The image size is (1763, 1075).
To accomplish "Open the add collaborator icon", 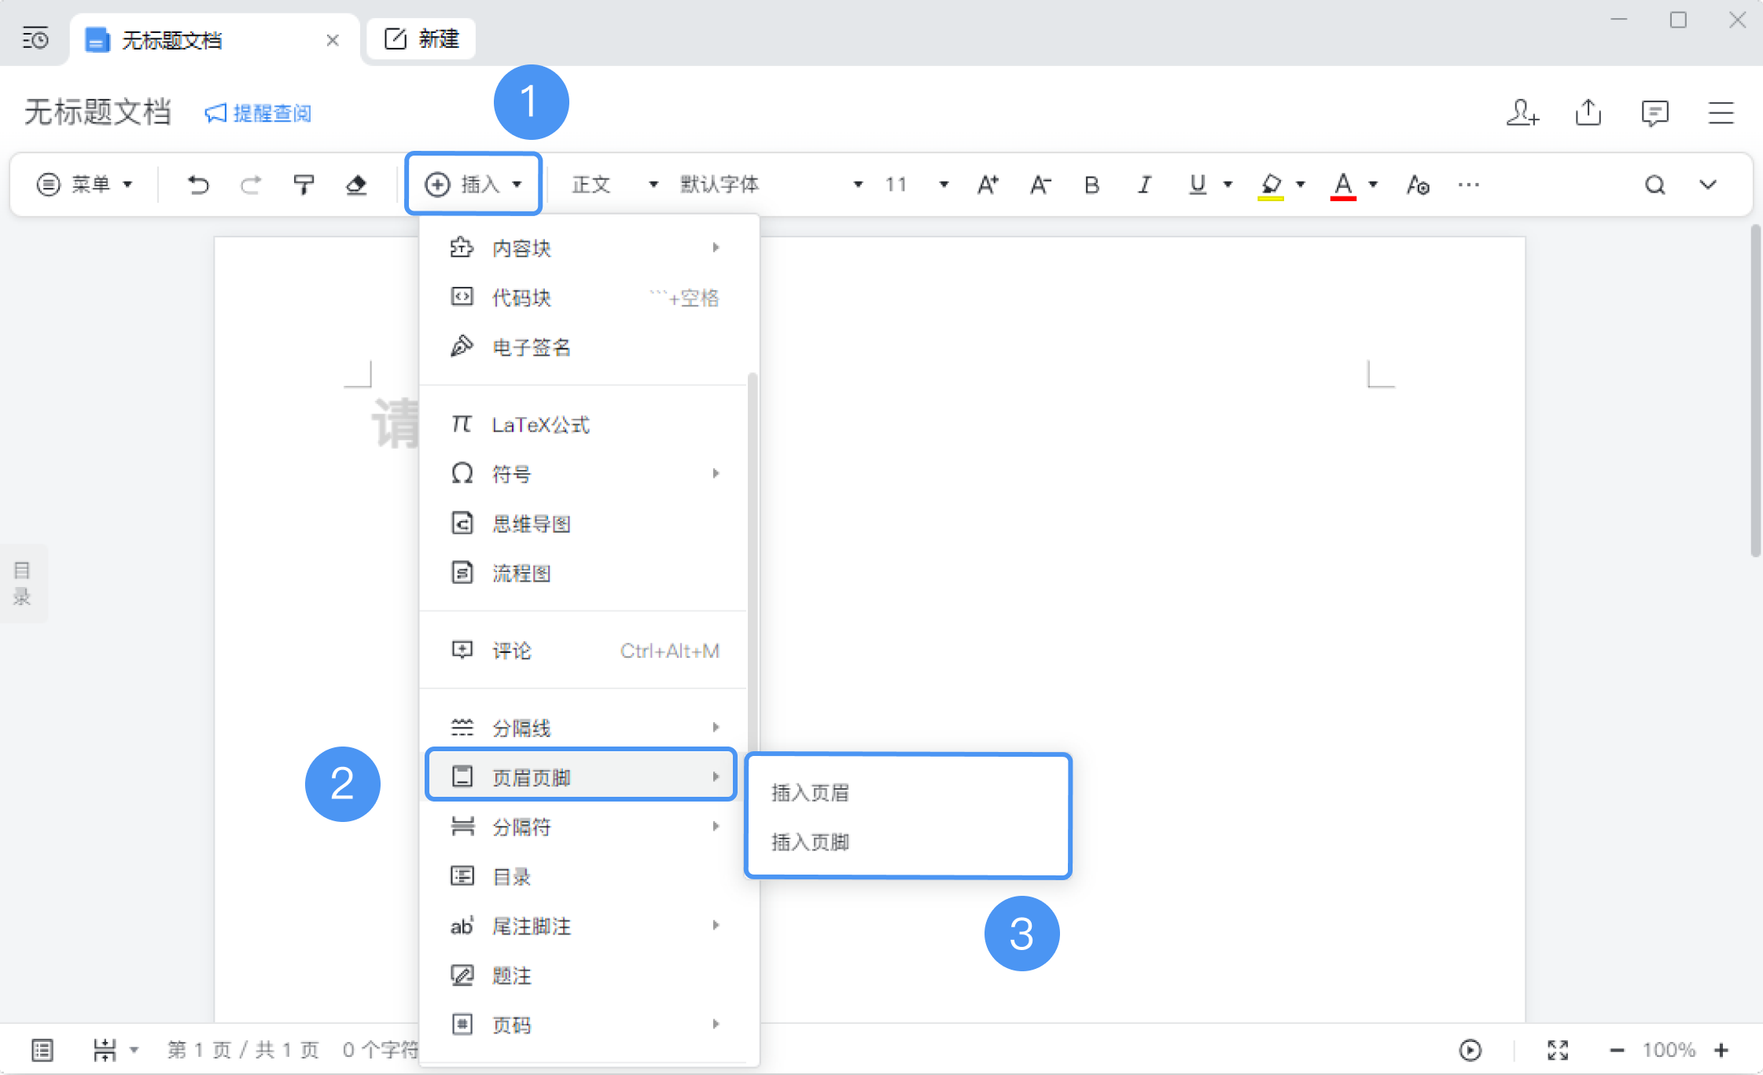I will (x=1522, y=112).
